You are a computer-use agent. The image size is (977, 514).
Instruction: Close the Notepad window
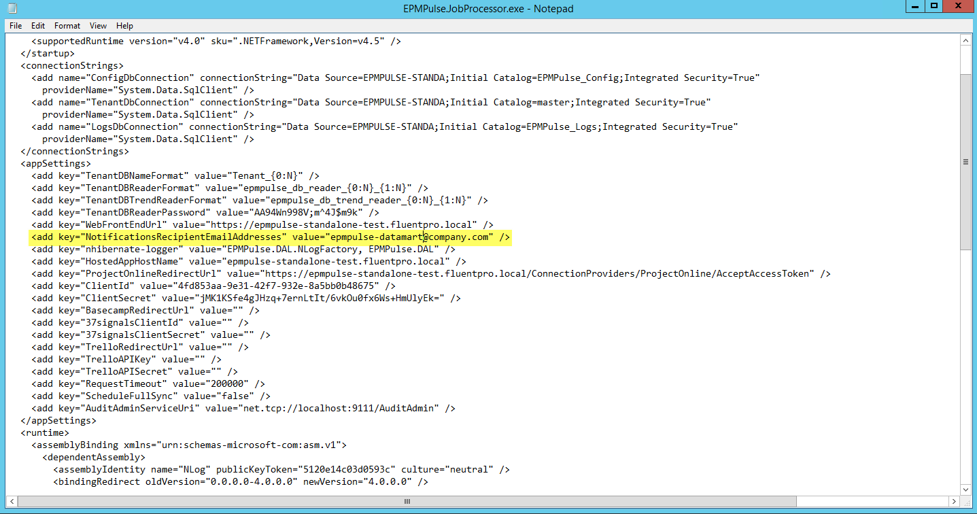point(959,6)
